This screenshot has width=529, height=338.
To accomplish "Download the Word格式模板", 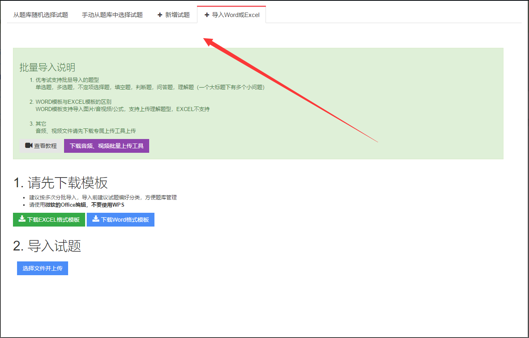I will click(120, 220).
